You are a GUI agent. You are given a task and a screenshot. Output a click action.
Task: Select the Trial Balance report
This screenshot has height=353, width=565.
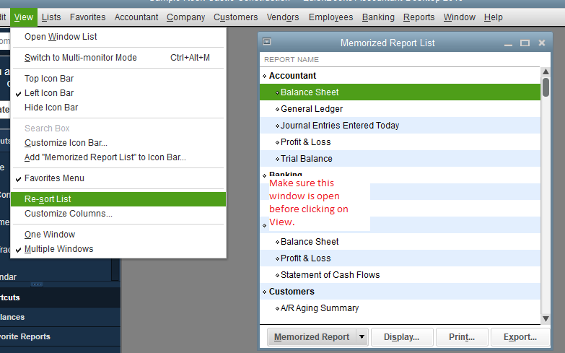(x=400, y=159)
